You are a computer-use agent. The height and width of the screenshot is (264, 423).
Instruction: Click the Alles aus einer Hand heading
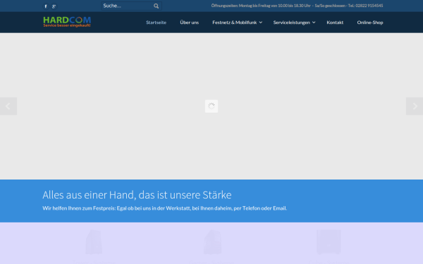[137, 195]
